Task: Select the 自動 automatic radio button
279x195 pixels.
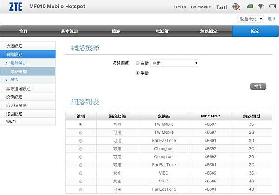Action: (137, 63)
